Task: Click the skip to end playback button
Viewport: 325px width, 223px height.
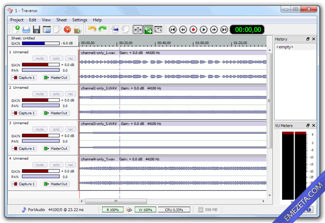Action: click(x=224, y=29)
